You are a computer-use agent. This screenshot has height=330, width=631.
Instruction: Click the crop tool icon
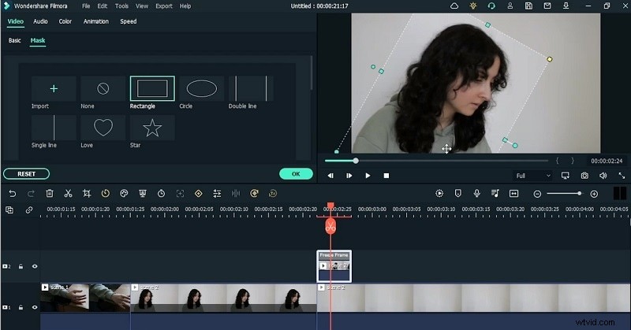[x=86, y=193]
